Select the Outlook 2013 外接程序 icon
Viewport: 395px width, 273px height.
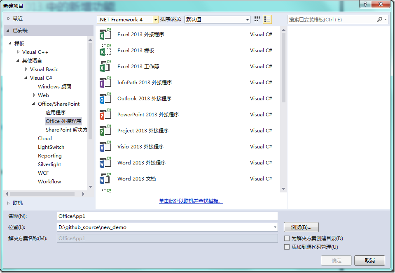click(x=105, y=99)
